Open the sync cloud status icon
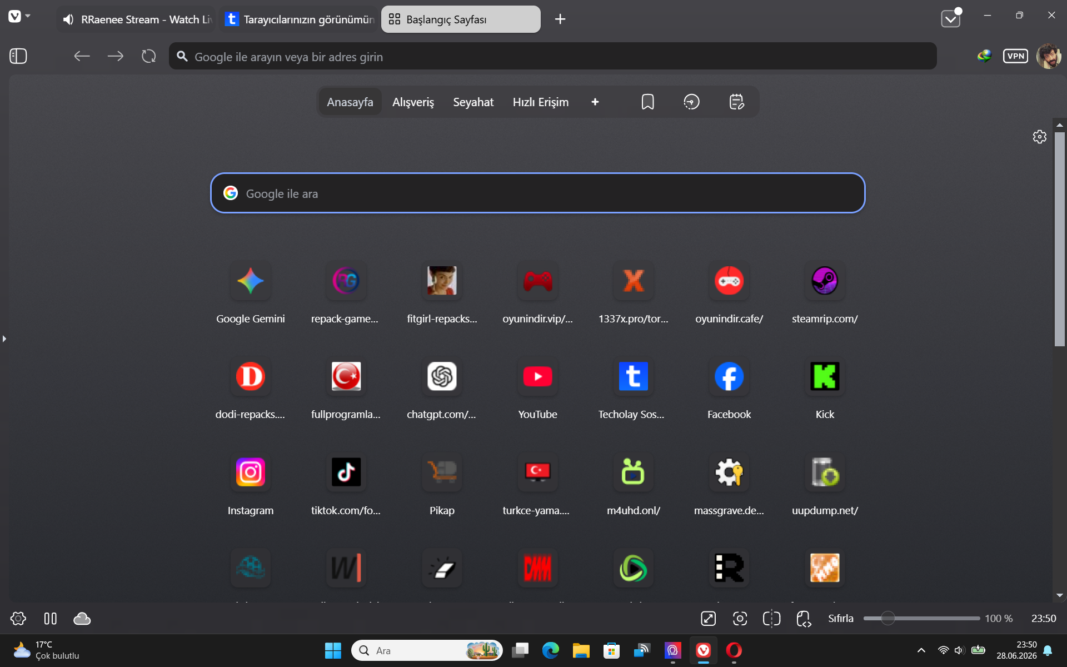 point(82,619)
